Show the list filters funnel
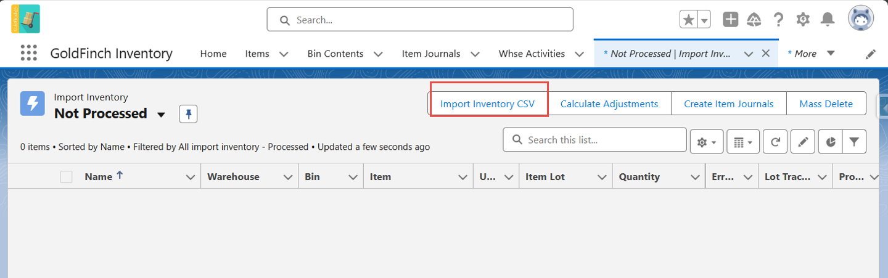The image size is (888, 278). pos(854,141)
